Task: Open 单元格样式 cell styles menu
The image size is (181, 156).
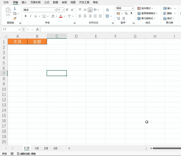Action: click(x=146, y=18)
